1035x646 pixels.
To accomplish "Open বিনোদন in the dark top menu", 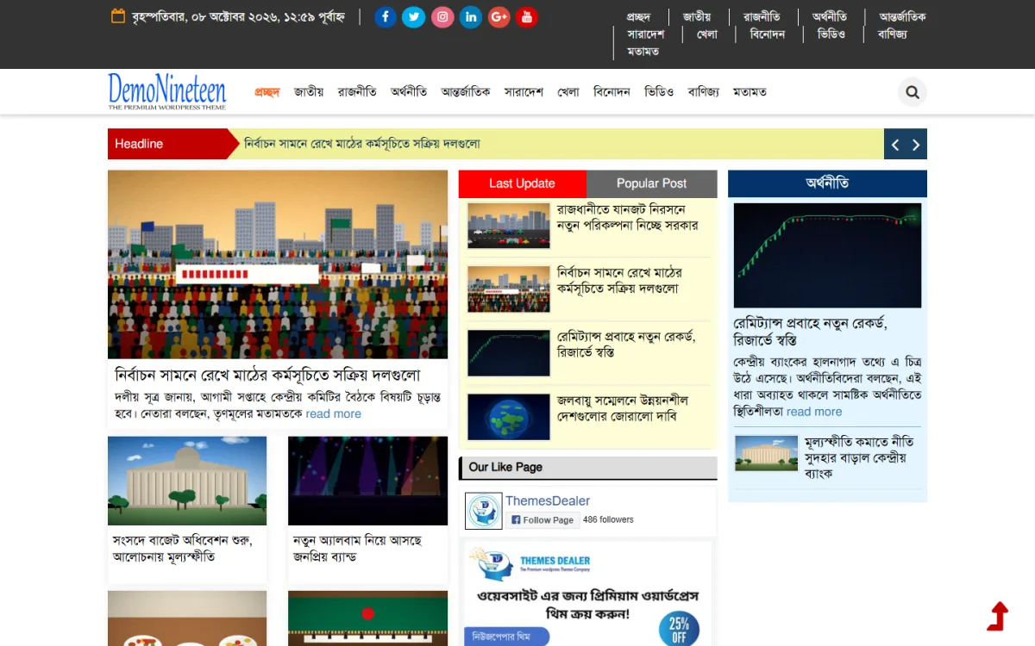I will pyautogui.click(x=768, y=34).
